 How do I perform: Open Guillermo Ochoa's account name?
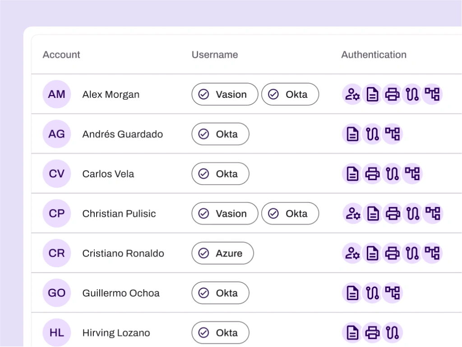121,293
